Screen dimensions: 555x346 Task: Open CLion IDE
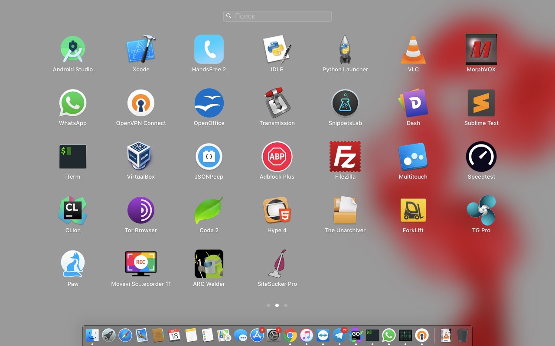click(73, 210)
